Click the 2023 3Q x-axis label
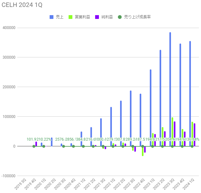 (x=169, y=184)
